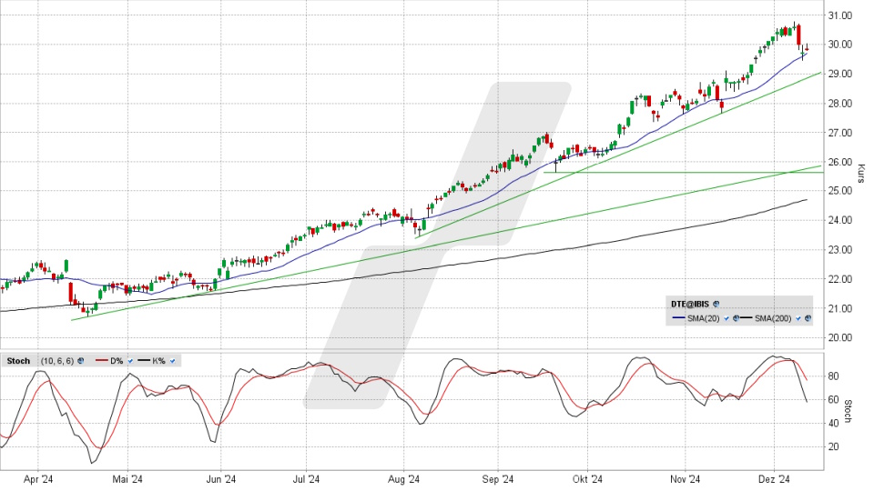874x491 pixels.
Task: Toggle the D% line checkmark
Action: coord(130,361)
